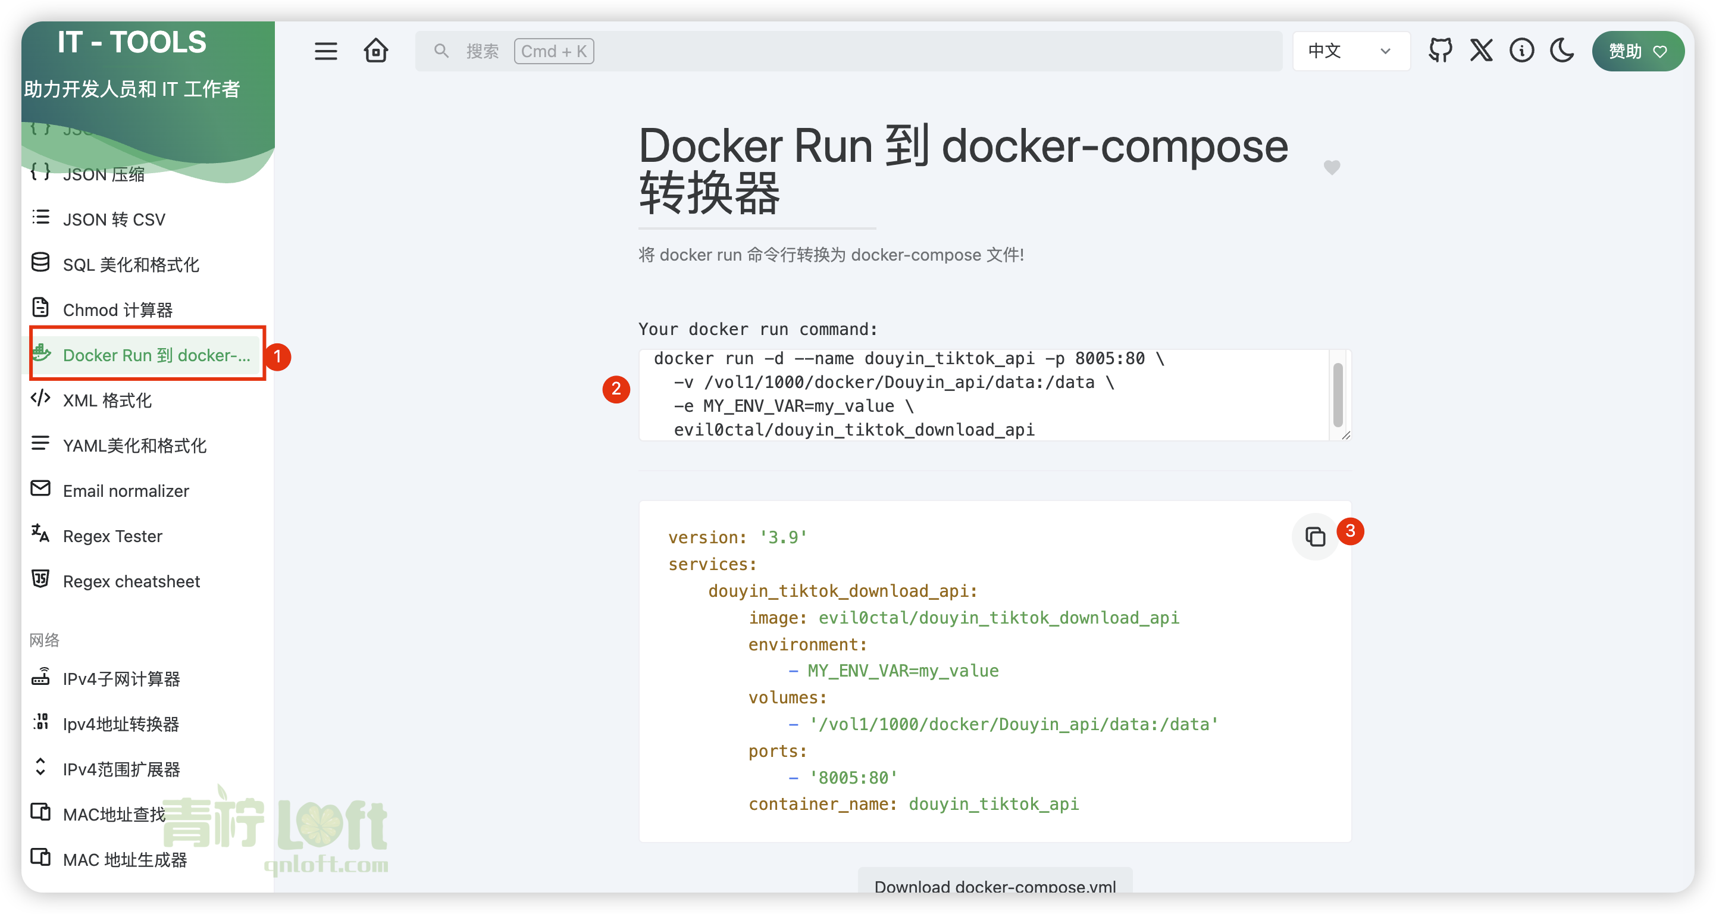Viewport: 1716px width, 914px height.
Task: Go to home via house icon
Action: tap(375, 51)
